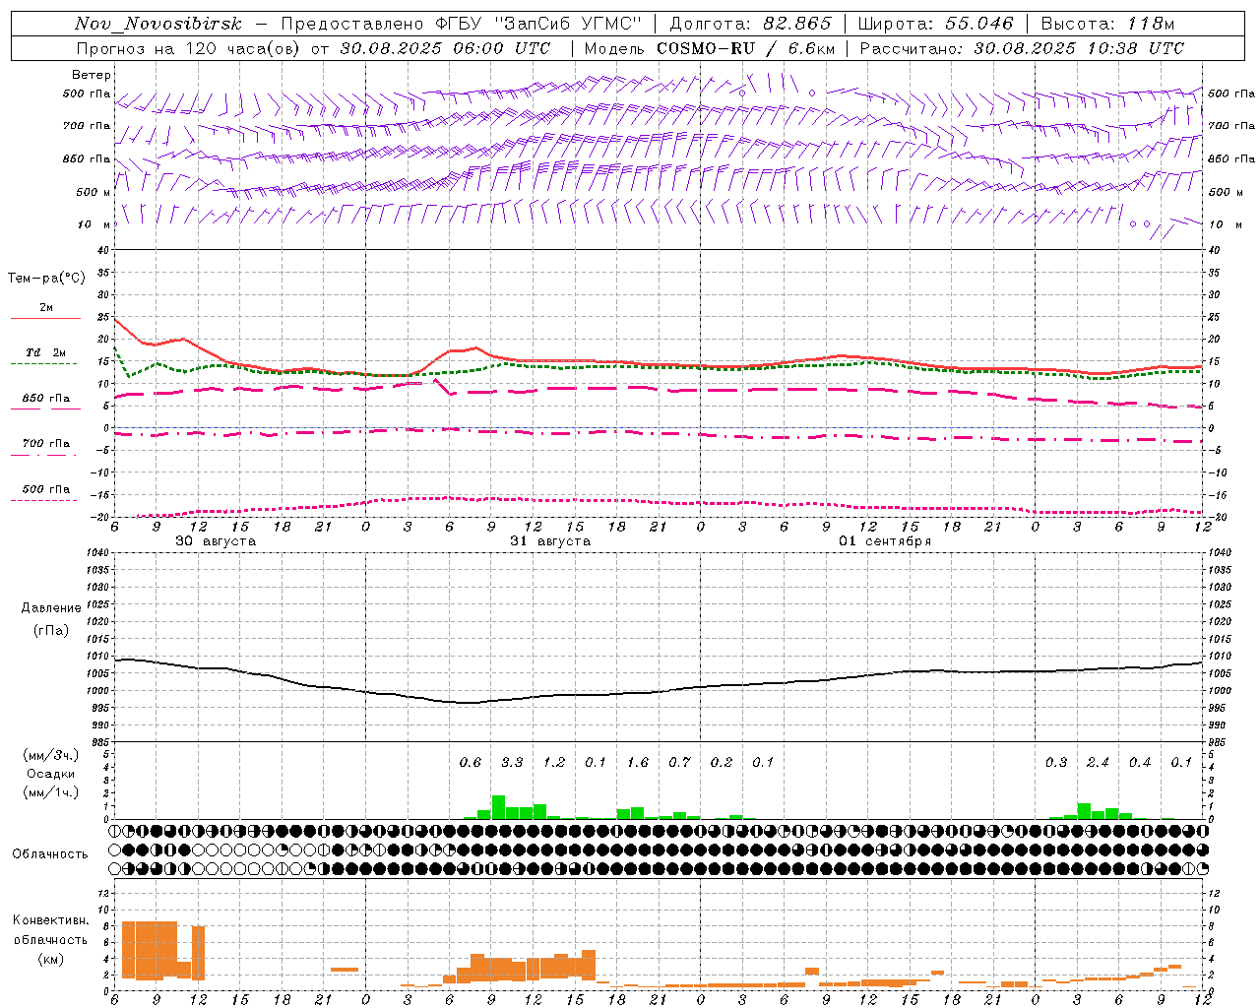Screen dimensions: 1260x1008
Task: Select the Долгота: 82.865 value
Action: (x=750, y=24)
